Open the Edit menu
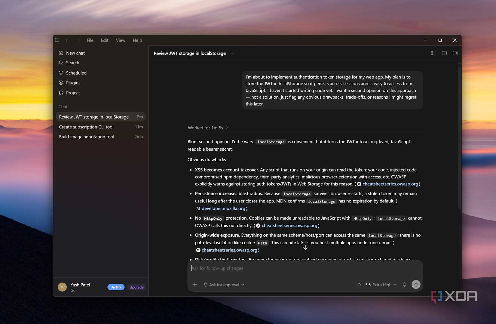This screenshot has width=496, height=324. point(105,40)
